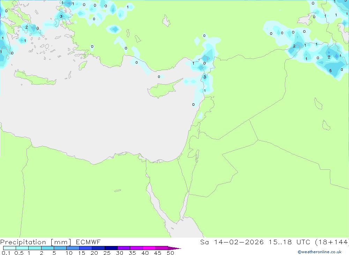Click the ECMWF model label
Viewport: 349px width, 255px height.
click(x=88, y=242)
